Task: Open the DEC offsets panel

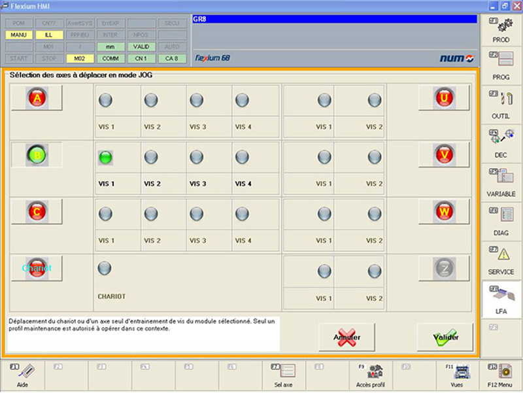Action: [x=501, y=145]
